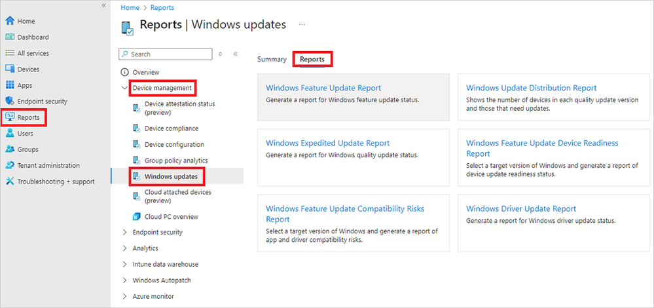This screenshot has height=308, width=654.
Task: Go to Devices in left navigation
Action: click(x=28, y=69)
